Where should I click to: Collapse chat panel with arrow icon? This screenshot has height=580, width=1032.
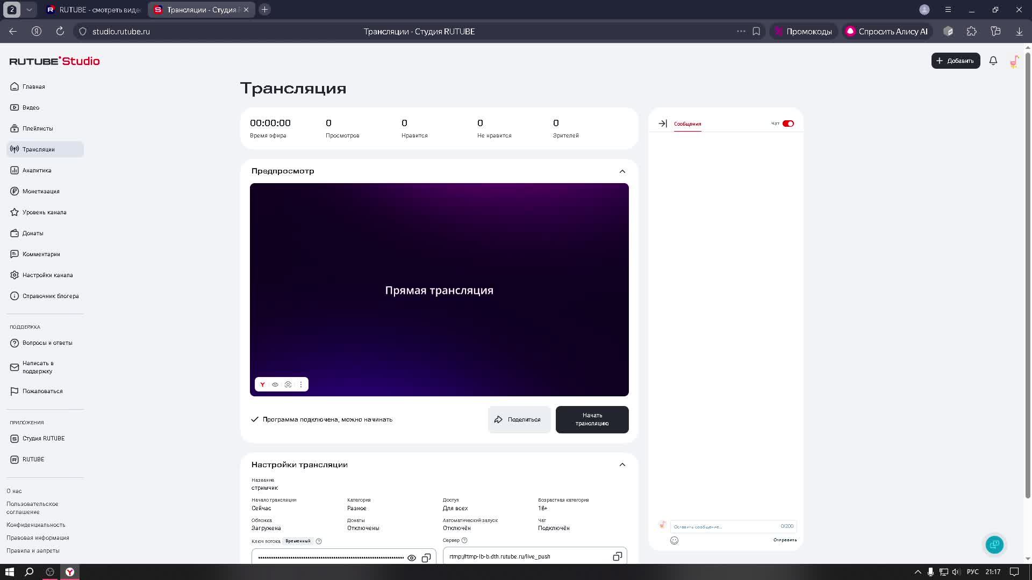[663, 124]
